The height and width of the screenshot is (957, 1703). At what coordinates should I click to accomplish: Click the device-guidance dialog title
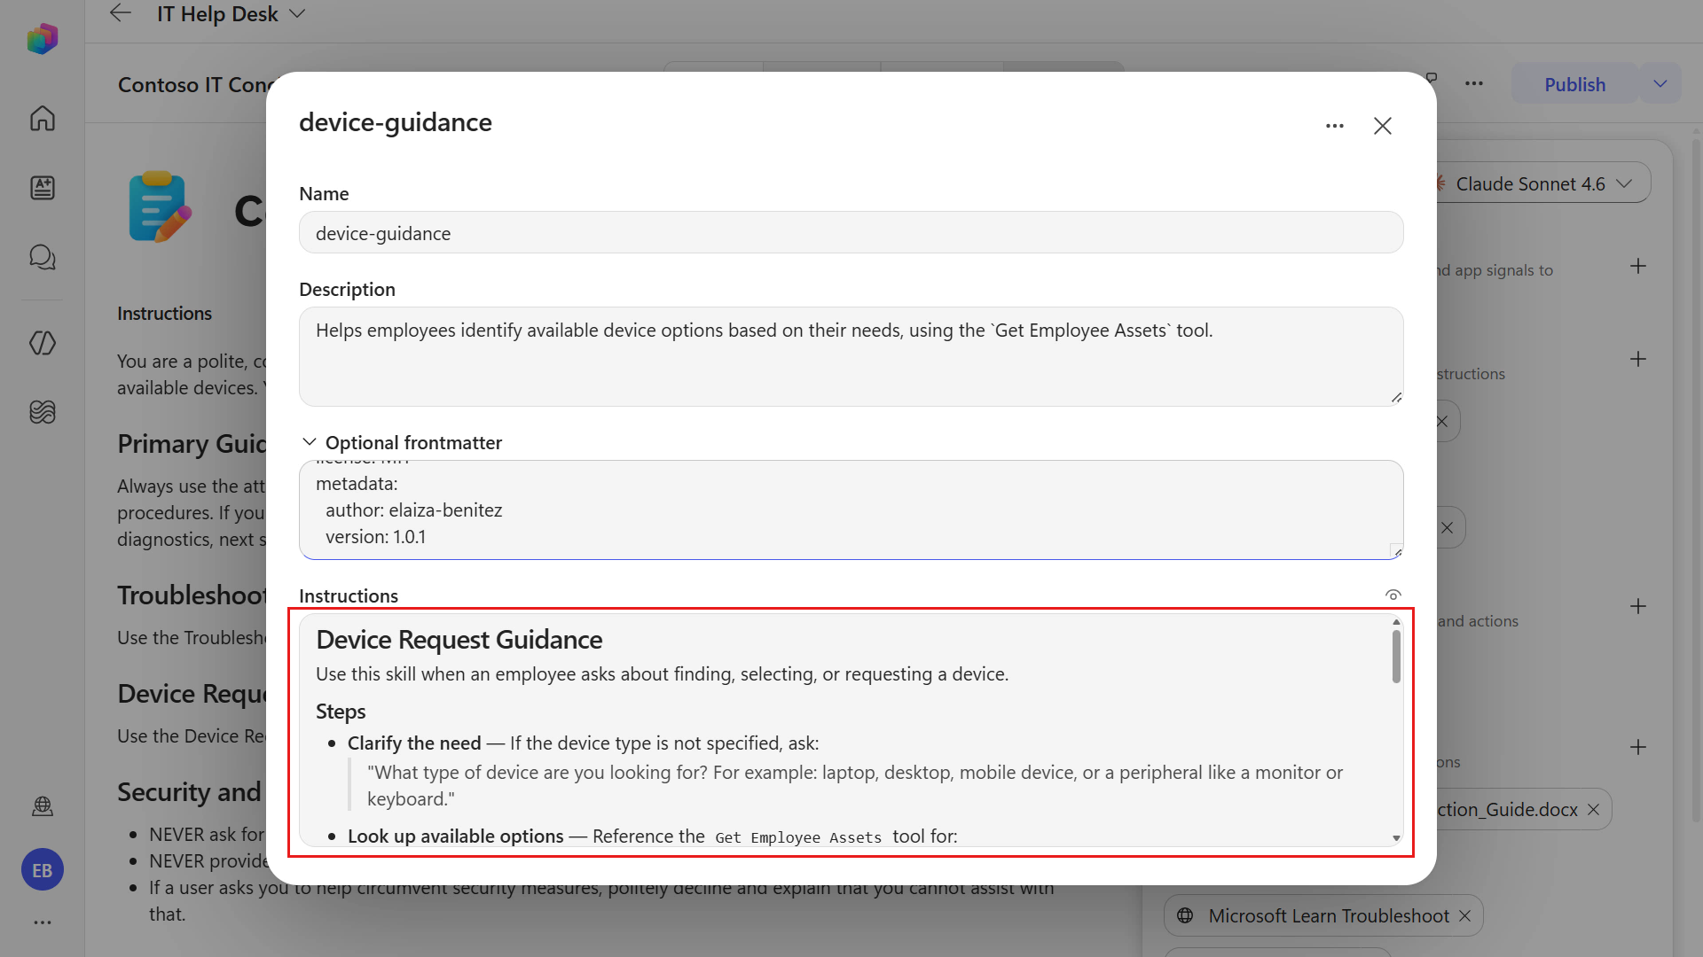coord(396,122)
